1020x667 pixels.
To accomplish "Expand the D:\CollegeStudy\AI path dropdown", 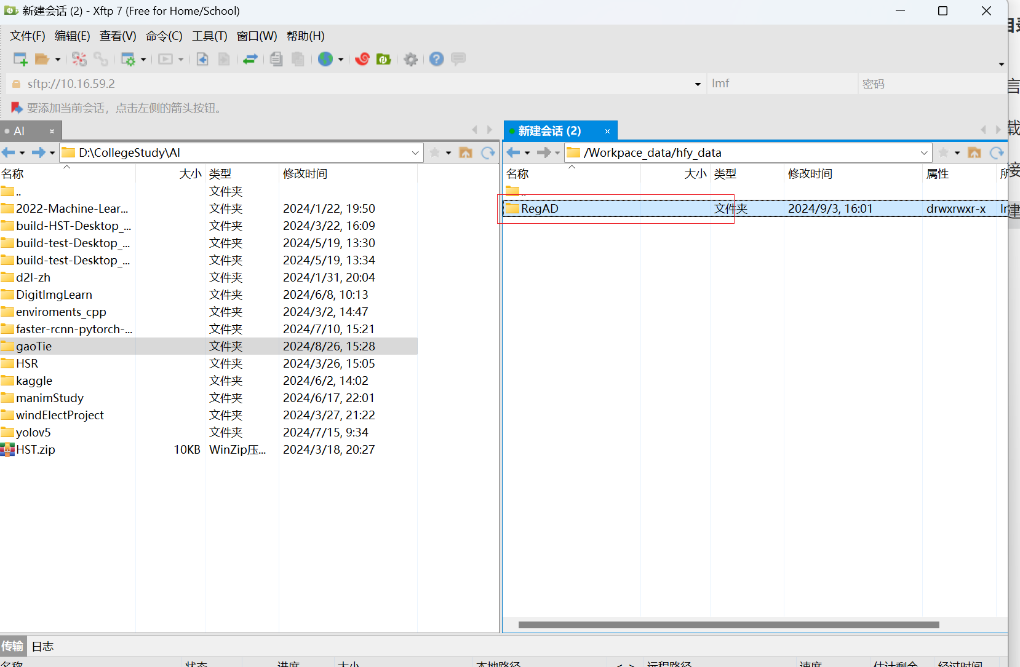I will click(415, 152).
